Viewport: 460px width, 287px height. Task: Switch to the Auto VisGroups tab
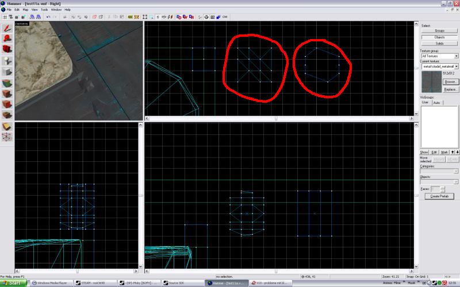437,102
